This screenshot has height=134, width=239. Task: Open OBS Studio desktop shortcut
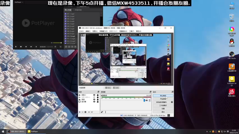[x=232, y=55]
